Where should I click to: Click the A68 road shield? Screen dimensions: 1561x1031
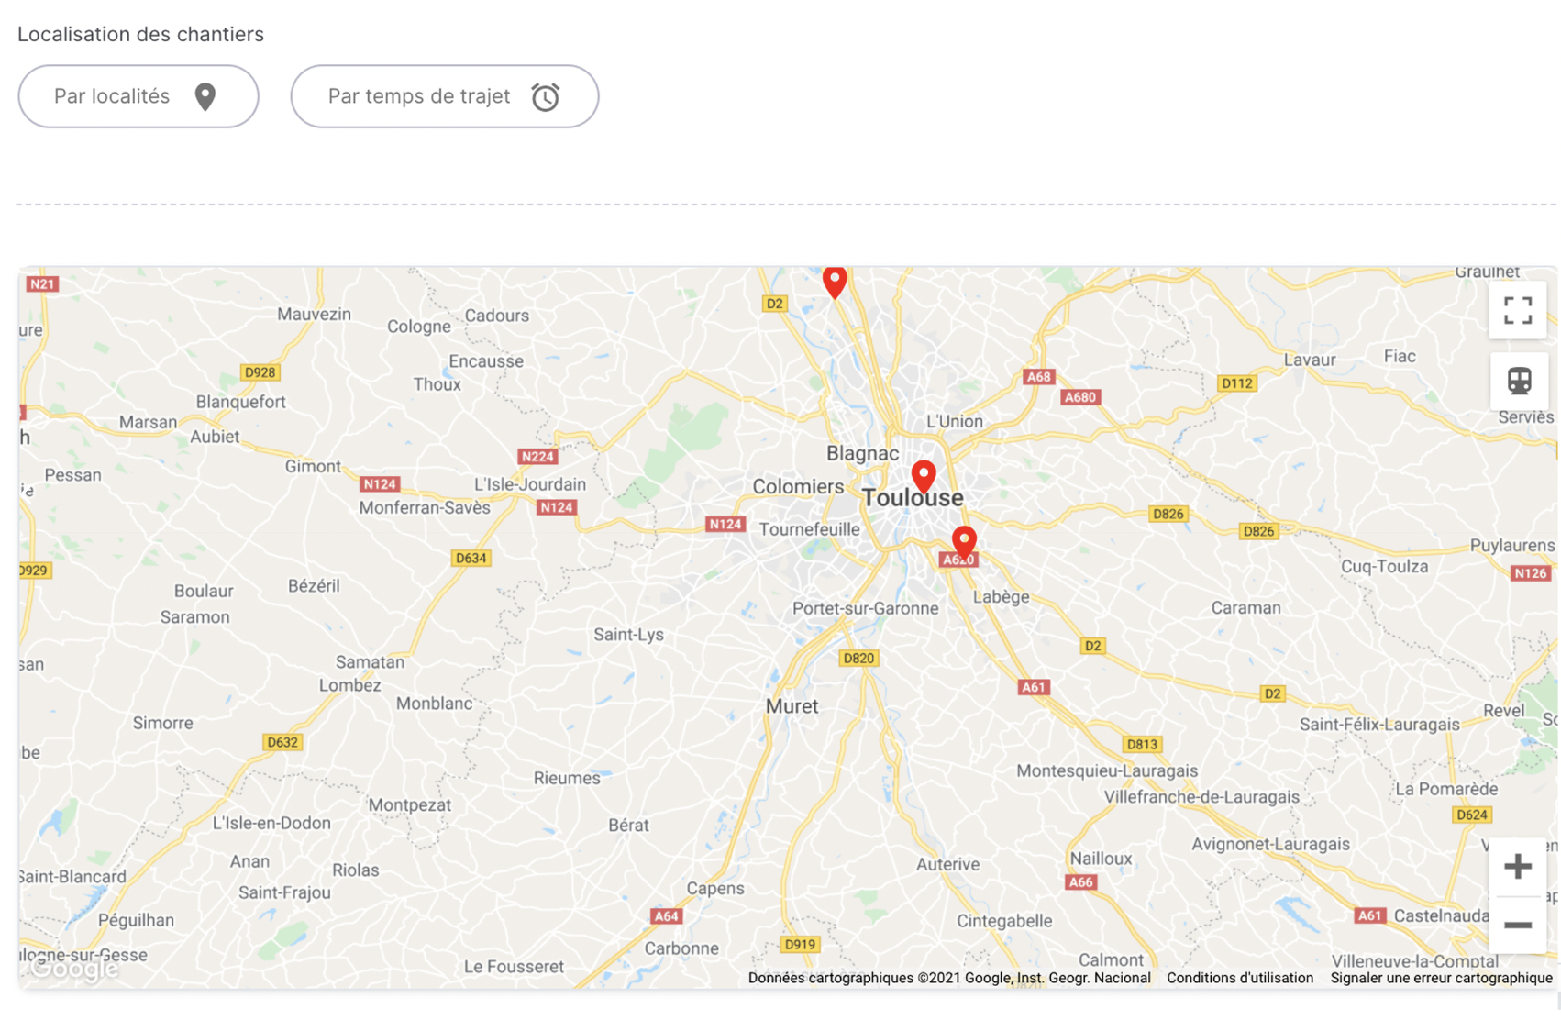pos(1038,377)
